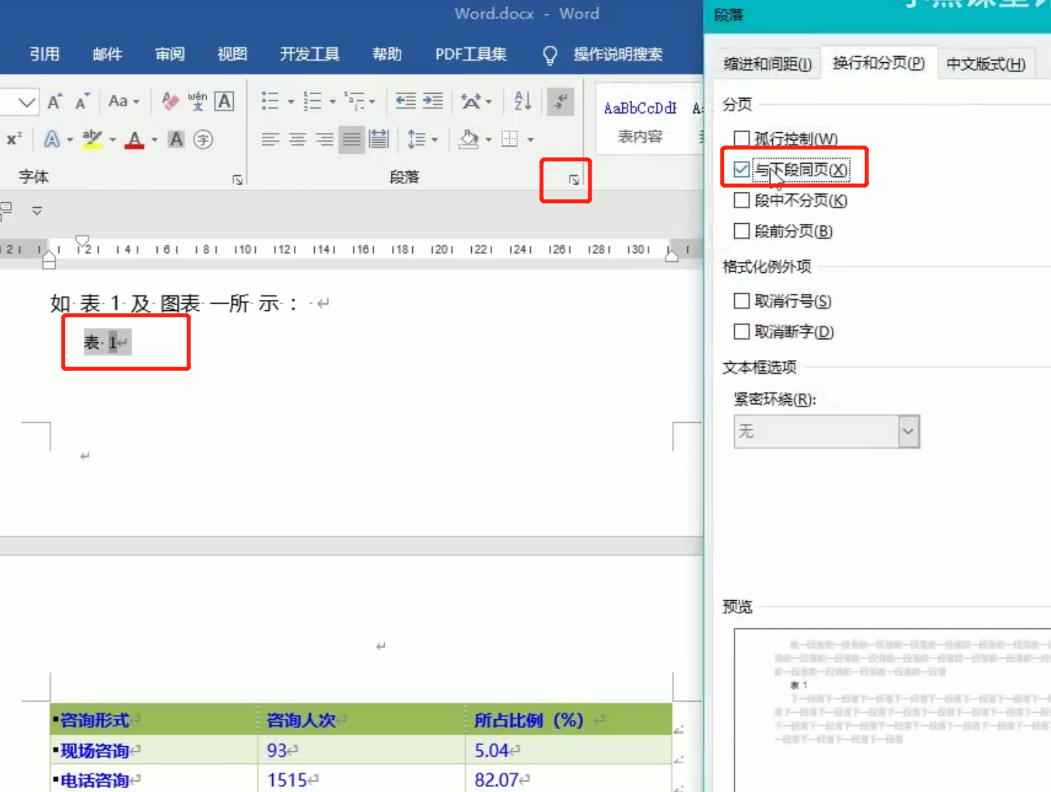
Task: Open the 审阅 ribbon tab
Action: tap(170, 54)
